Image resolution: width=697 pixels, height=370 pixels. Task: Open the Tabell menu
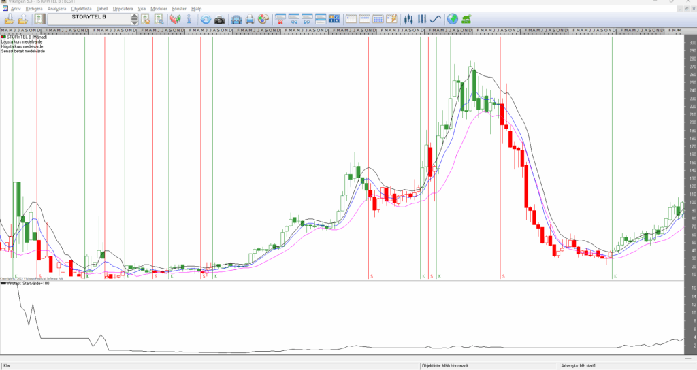[x=102, y=8]
